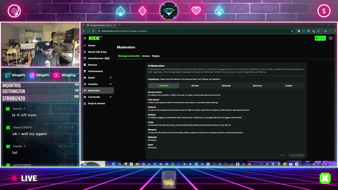Select the Custom moderation level

pos(289,86)
